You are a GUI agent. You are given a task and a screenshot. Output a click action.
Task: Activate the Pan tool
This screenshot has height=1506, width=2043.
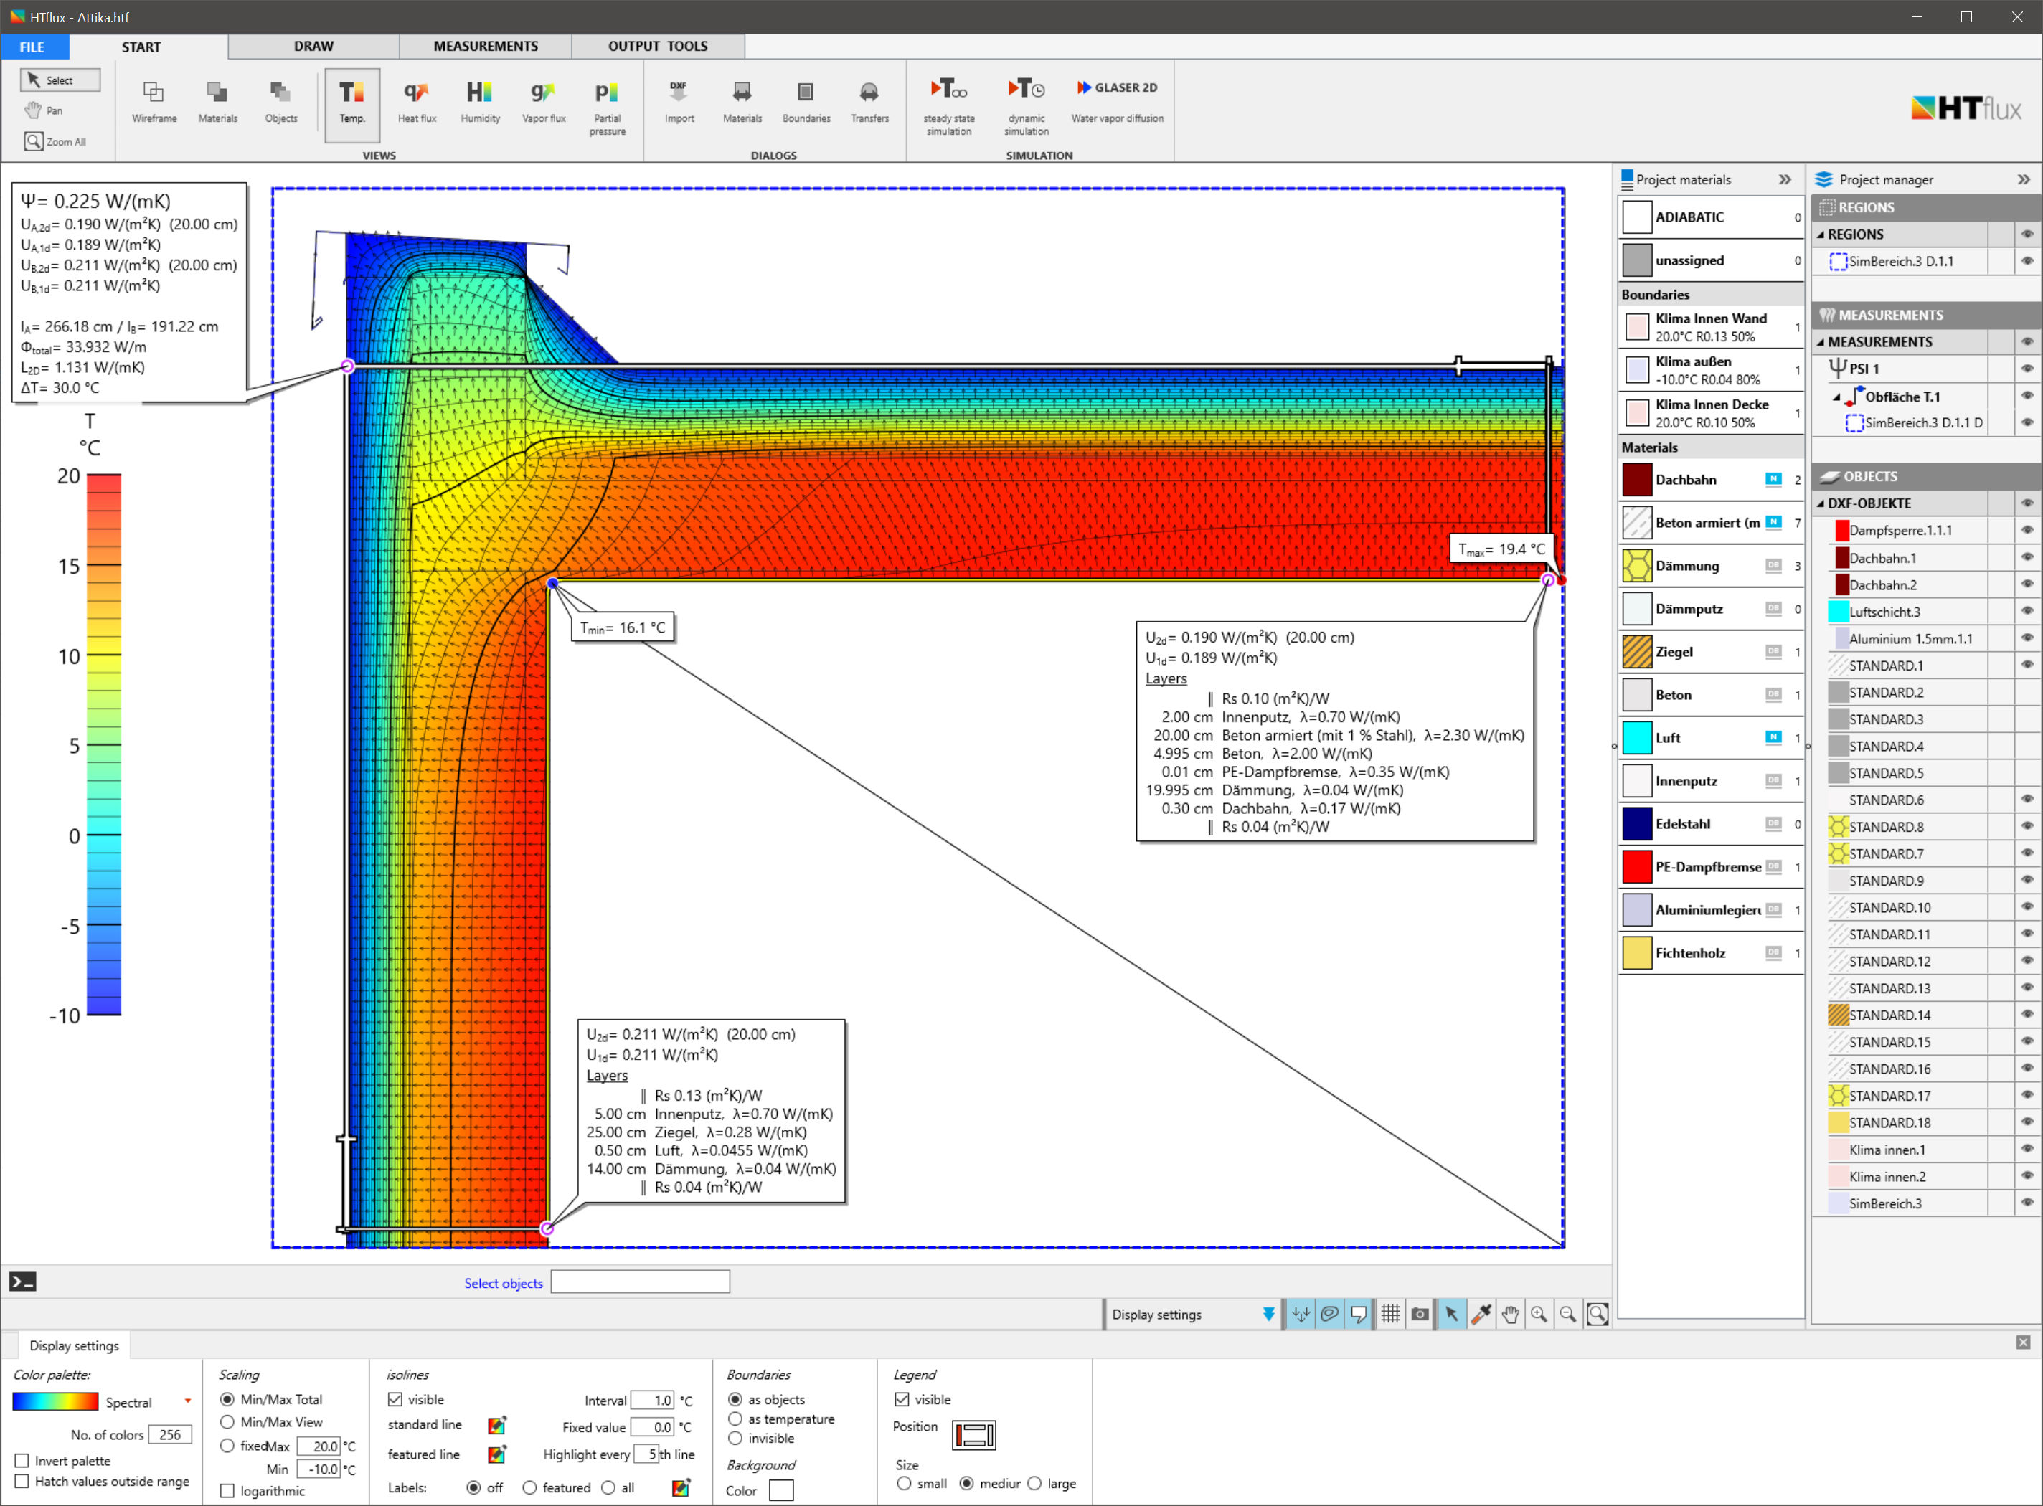44,110
